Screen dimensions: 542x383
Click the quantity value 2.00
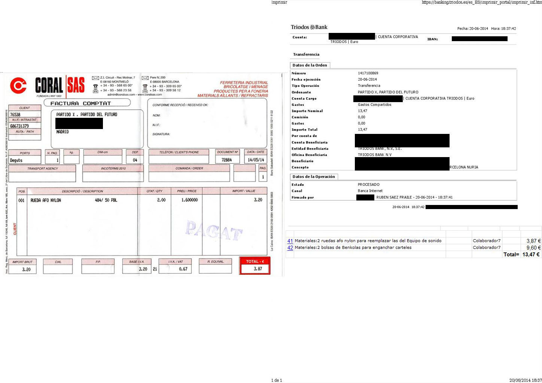[x=161, y=200]
